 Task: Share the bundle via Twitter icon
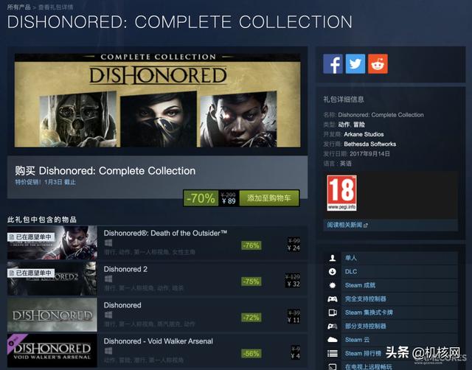tap(355, 64)
